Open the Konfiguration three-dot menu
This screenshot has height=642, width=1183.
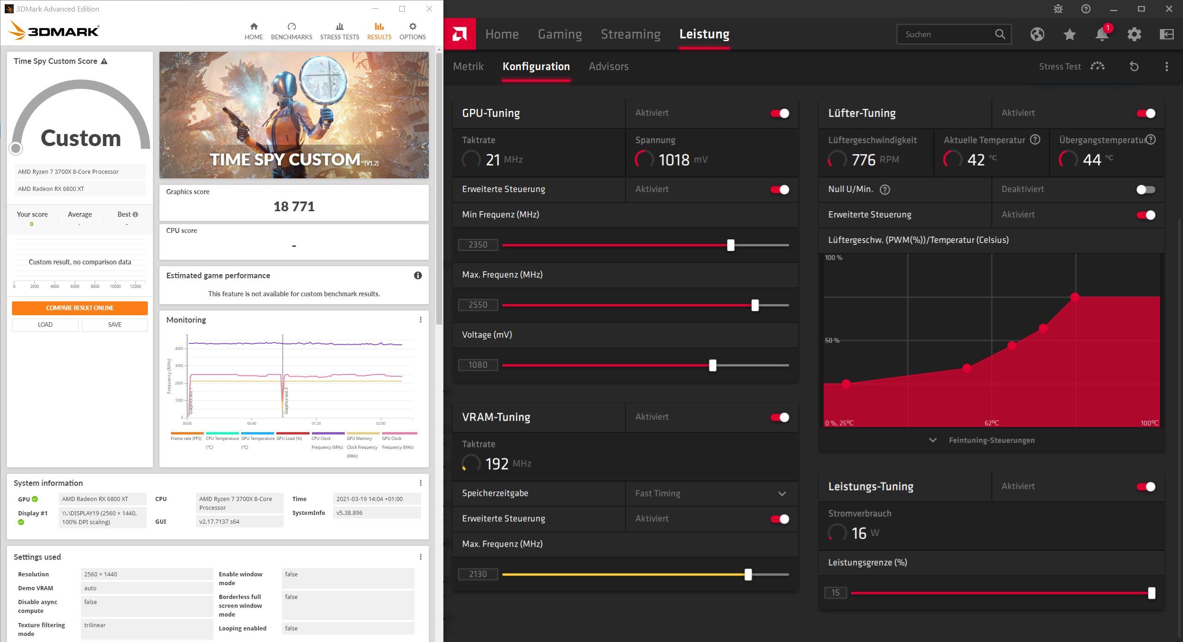(1166, 67)
